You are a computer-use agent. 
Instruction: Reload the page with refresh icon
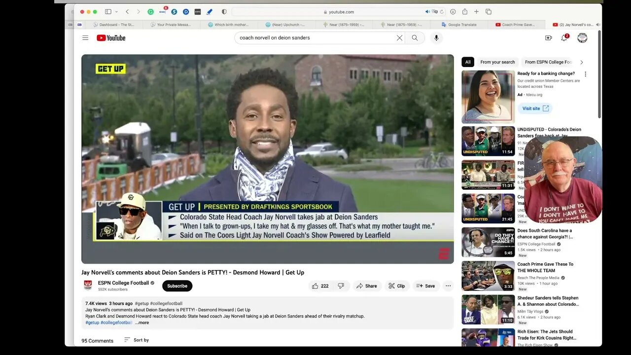point(442,12)
